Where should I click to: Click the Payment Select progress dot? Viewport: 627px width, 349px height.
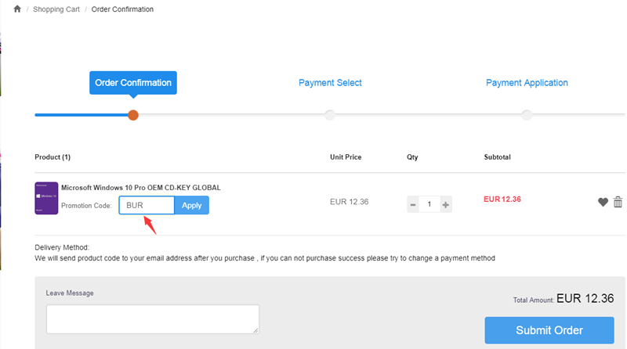click(330, 115)
